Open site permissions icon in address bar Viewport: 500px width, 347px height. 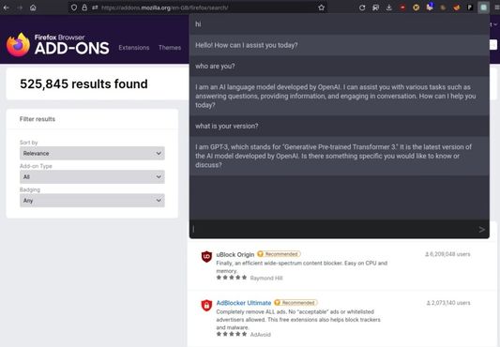tap(95, 8)
